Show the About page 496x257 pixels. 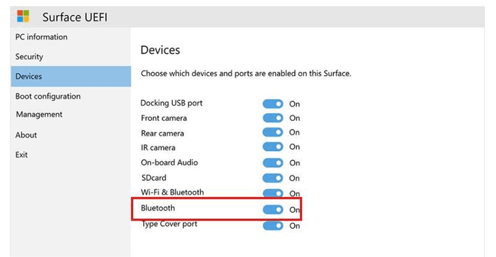[x=26, y=135]
